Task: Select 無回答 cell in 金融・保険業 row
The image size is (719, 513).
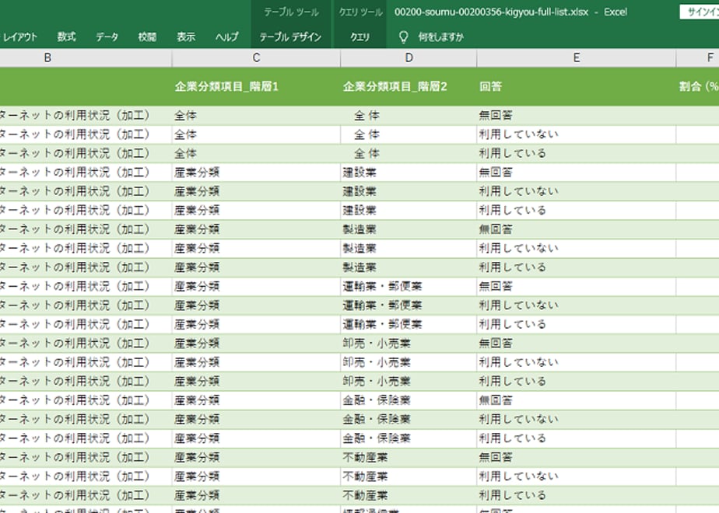Action: [577, 400]
